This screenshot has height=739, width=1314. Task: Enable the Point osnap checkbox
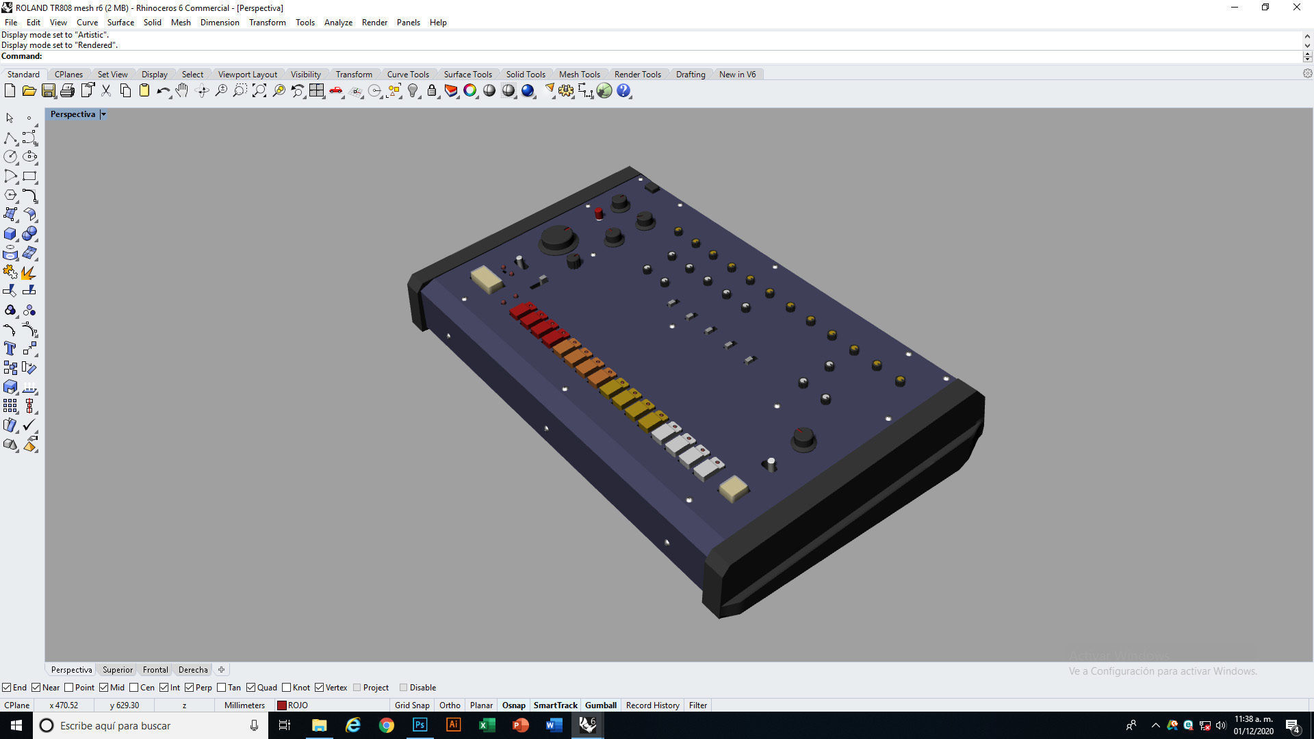[x=68, y=687]
